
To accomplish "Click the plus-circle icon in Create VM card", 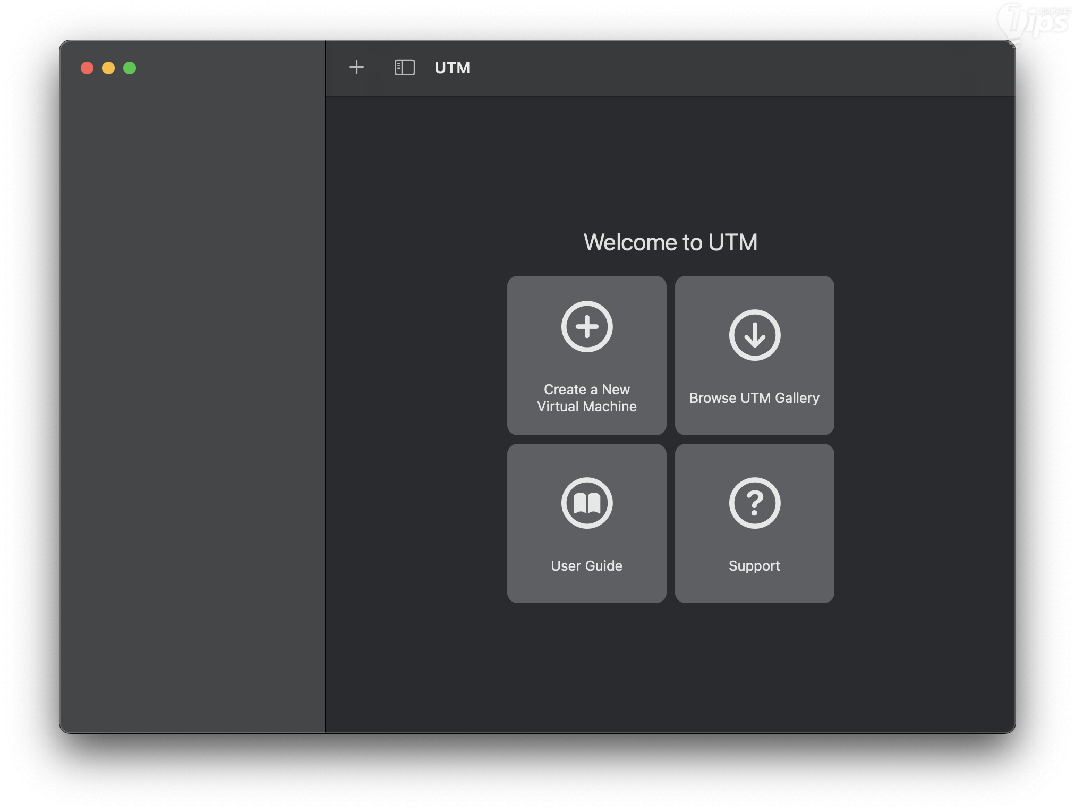I will (x=586, y=326).
